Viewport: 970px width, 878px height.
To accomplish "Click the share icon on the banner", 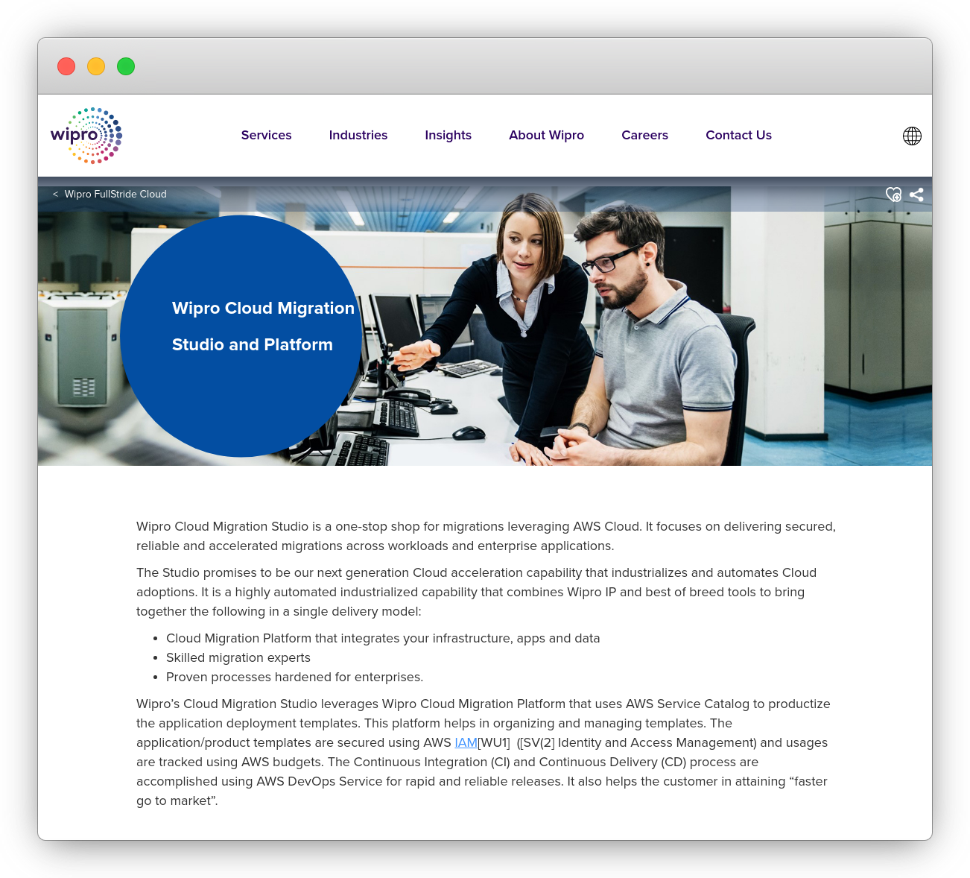I will 916,195.
